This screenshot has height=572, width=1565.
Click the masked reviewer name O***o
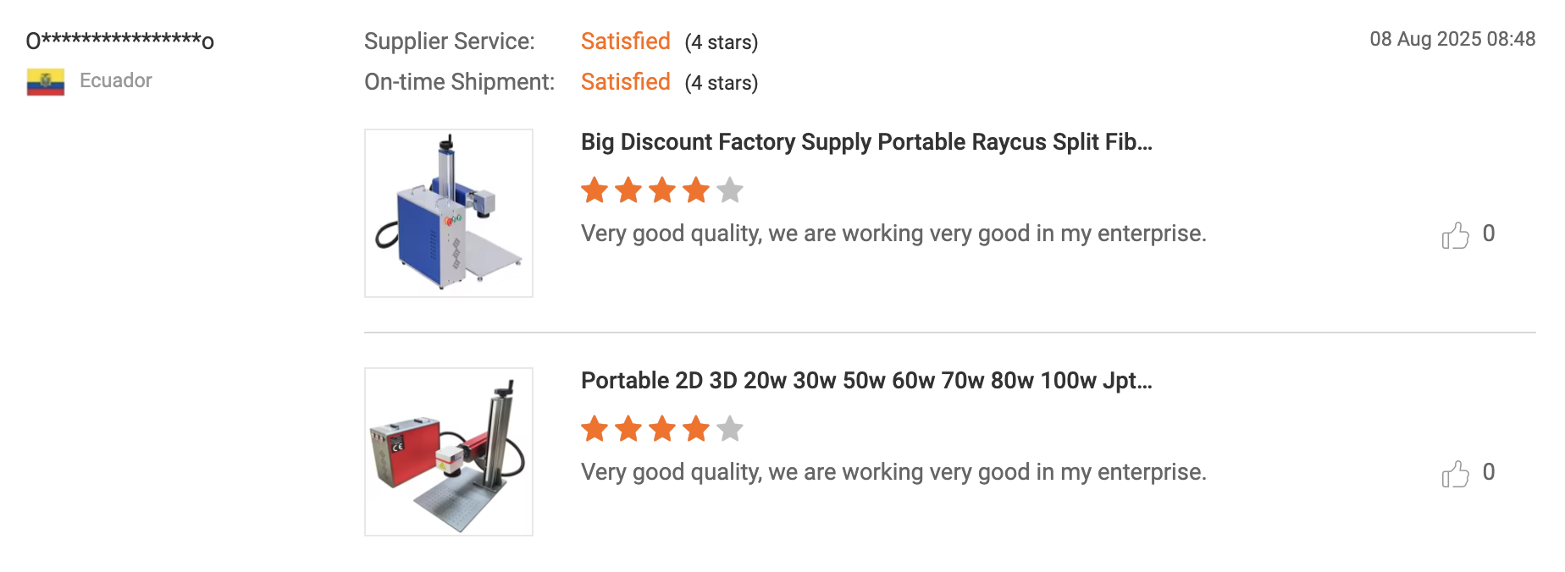(x=120, y=40)
